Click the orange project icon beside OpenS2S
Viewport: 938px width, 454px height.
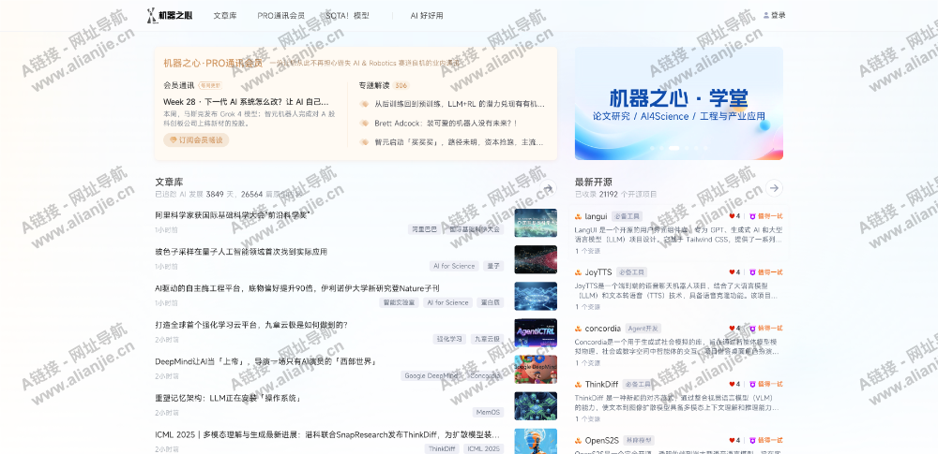579,440
